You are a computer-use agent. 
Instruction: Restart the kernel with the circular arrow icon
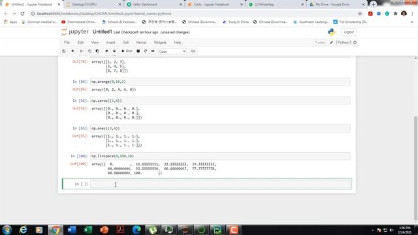(x=146, y=51)
